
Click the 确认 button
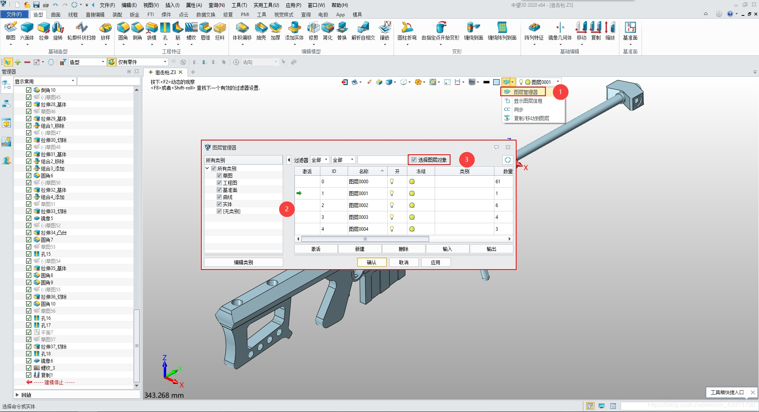pyautogui.click(x=371, y=262)
